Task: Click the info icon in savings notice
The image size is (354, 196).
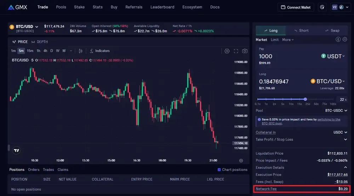Action: tap(259, 120)
